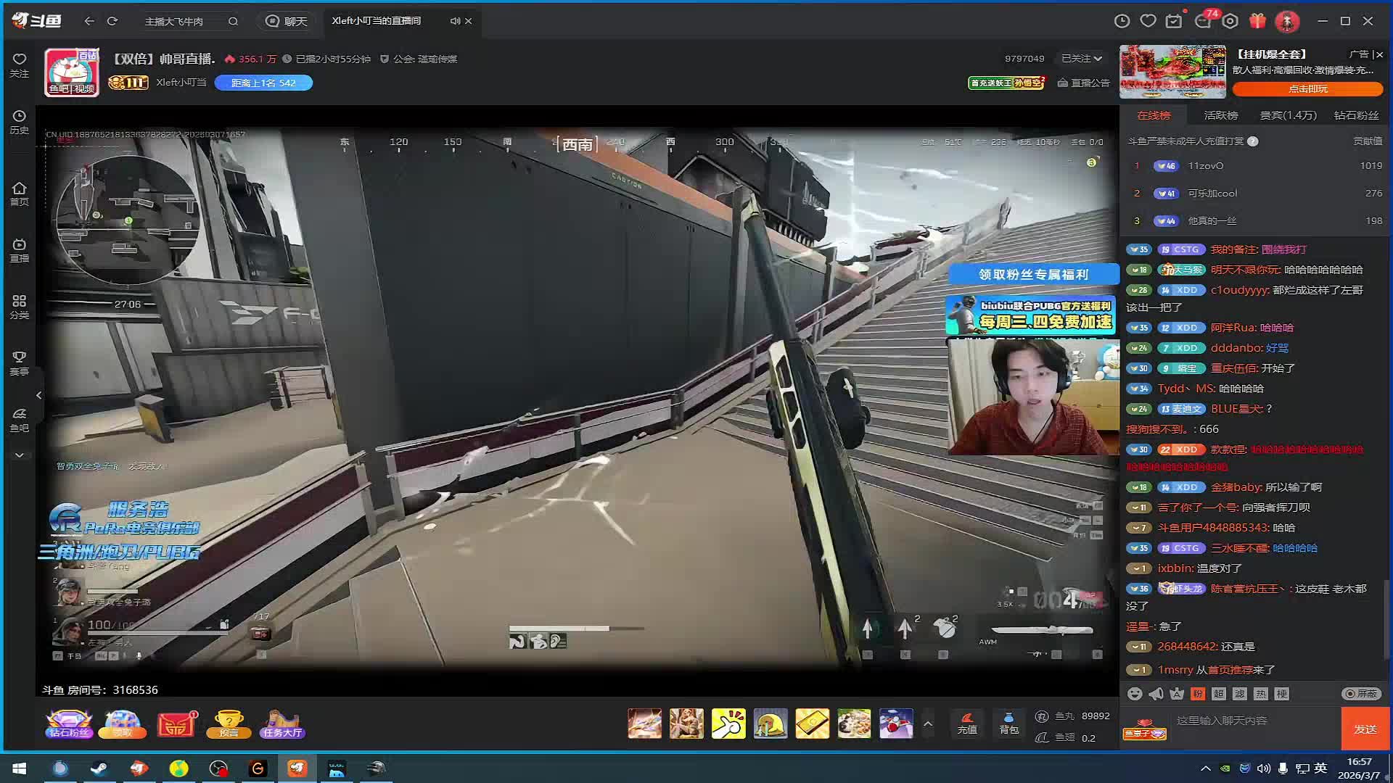Viewport: 1393px width, 783px height.
Task: Mute the Xleft小叮当 stream tab audio
Action: pos(454,21)
